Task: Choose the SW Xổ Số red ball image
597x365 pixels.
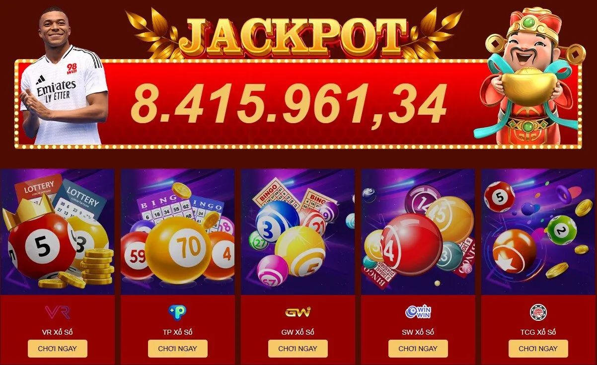Action: tap(418, 232)
